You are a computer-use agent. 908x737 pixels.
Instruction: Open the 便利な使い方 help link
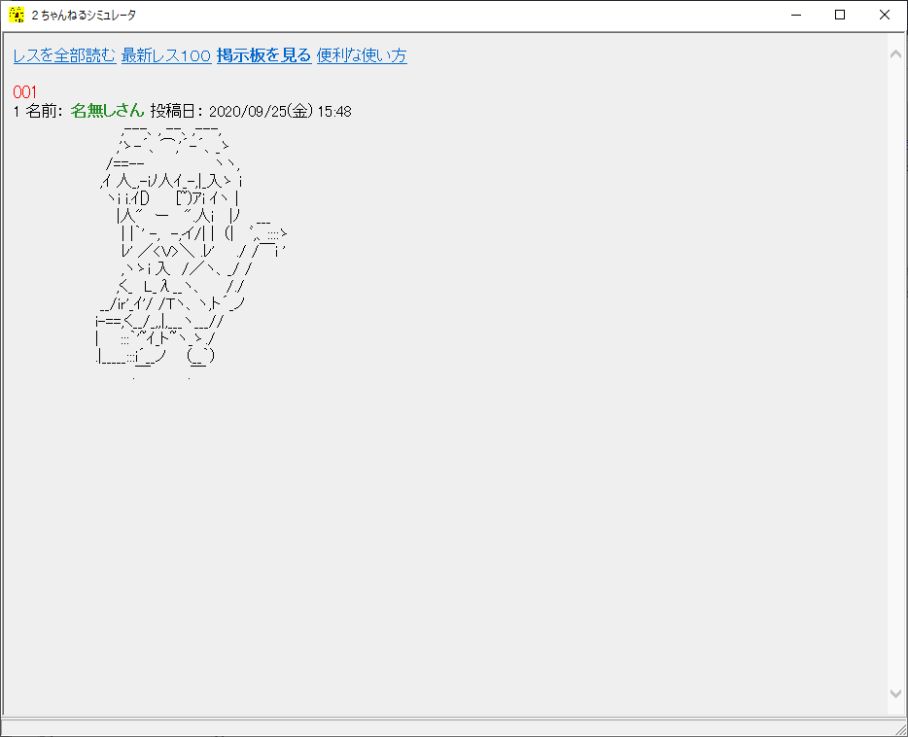(362, 55)
